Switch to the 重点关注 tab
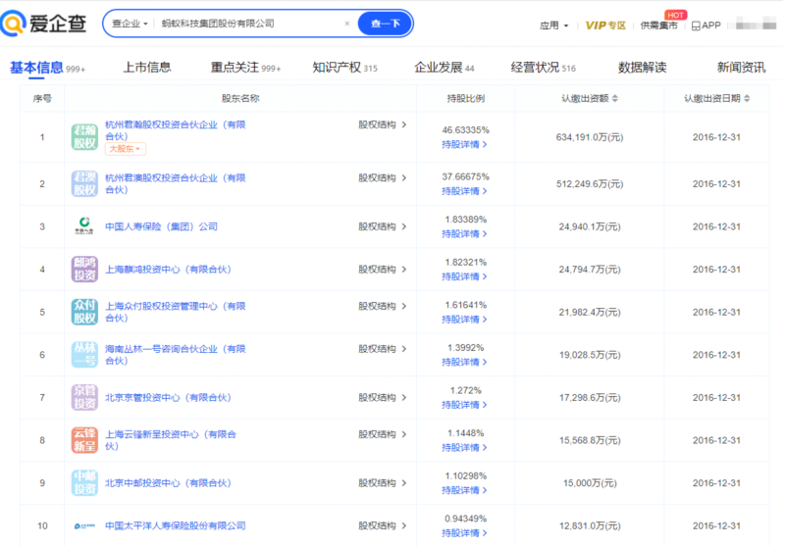785x547 pixels. [245, 68]
